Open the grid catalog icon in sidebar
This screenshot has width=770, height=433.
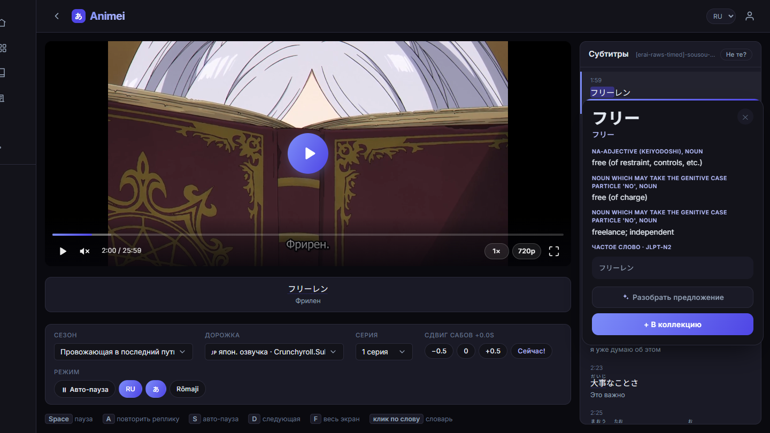click(2, 48)
